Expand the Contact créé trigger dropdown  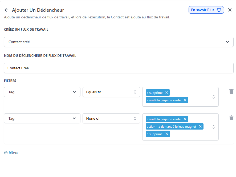pos(119,42)
